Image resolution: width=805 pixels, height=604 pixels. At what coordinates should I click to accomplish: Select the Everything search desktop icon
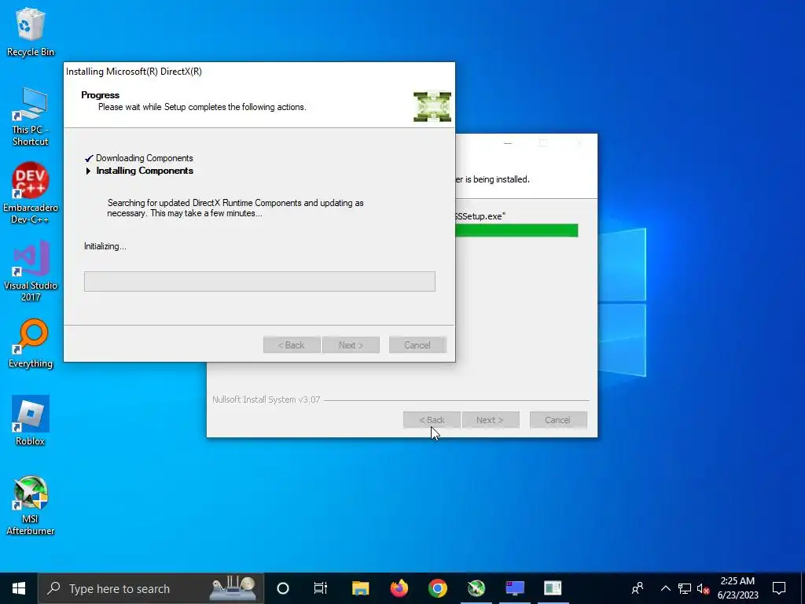coord(31,344)
